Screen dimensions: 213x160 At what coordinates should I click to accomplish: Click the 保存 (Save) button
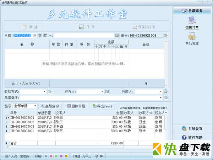pyautogui.click(x=87, y=27)
